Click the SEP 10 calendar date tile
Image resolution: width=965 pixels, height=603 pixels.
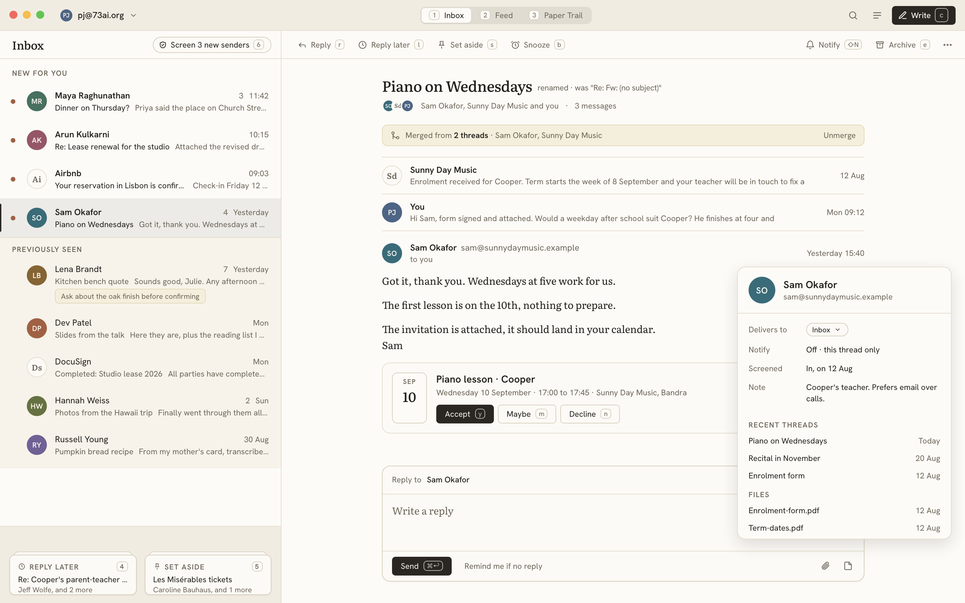click(x=409, y=398)
